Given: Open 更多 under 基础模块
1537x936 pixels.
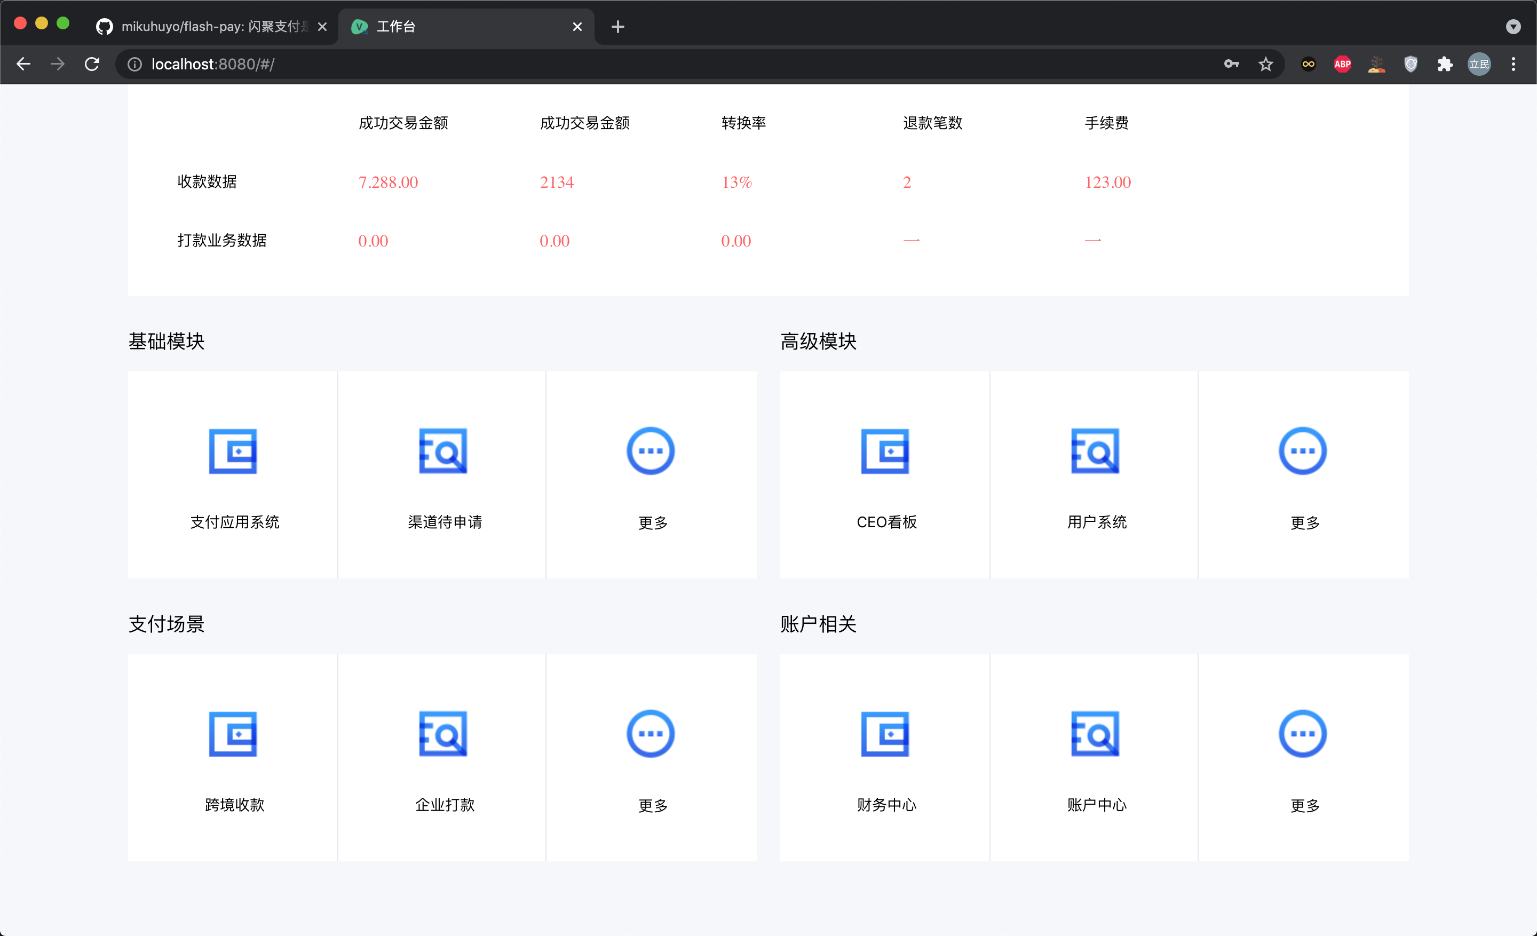Looking at the screenshot, I should coord(651,451).
